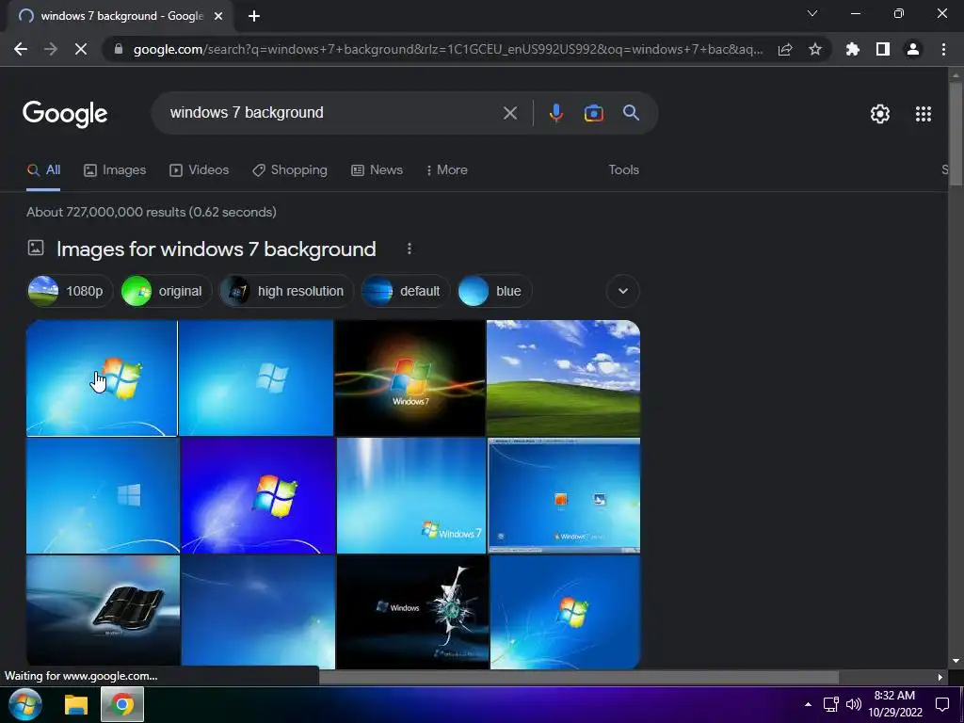
Task: Open the notification center icon
Action: [x=941, y=704]
